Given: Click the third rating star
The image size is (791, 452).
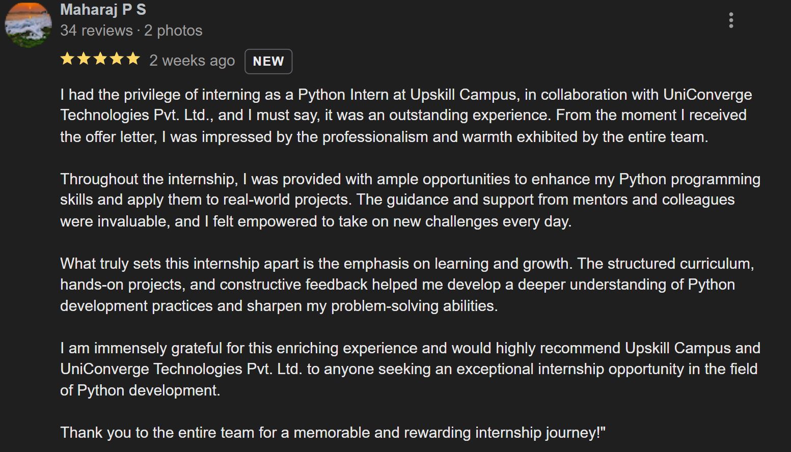Looking at the screenshot, I should click(x=100, y=59).
